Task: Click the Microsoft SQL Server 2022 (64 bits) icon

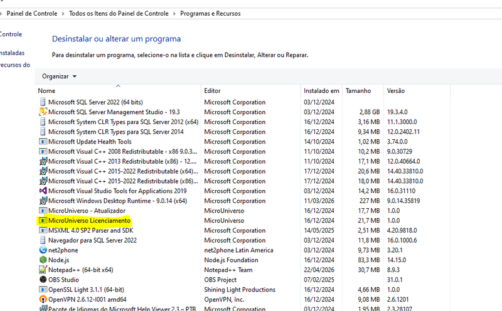Action: 43,102
